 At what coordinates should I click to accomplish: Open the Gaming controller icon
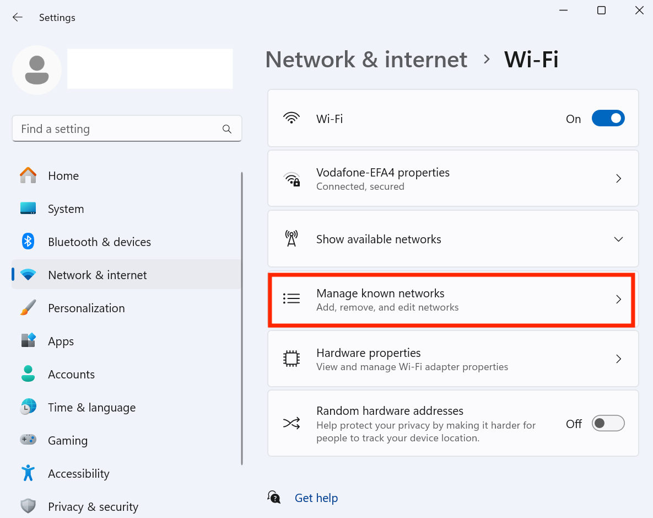[28, 440]
